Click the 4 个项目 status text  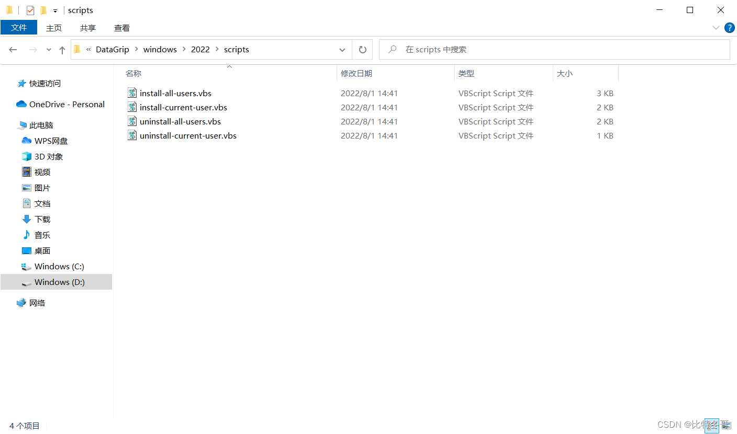[25, 426]
